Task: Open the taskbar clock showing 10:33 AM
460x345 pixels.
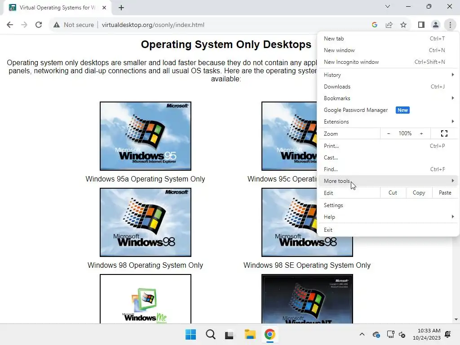Action: 427,334
